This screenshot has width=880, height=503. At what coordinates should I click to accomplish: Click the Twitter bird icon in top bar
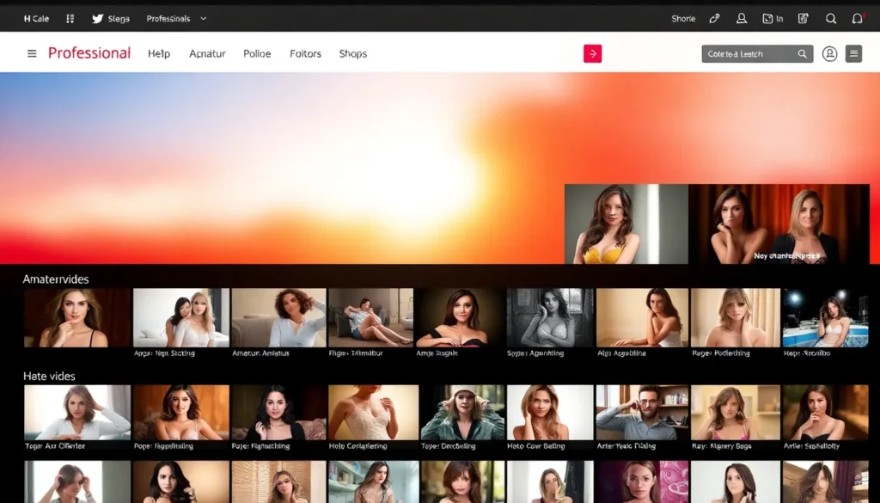coord(97,18)
